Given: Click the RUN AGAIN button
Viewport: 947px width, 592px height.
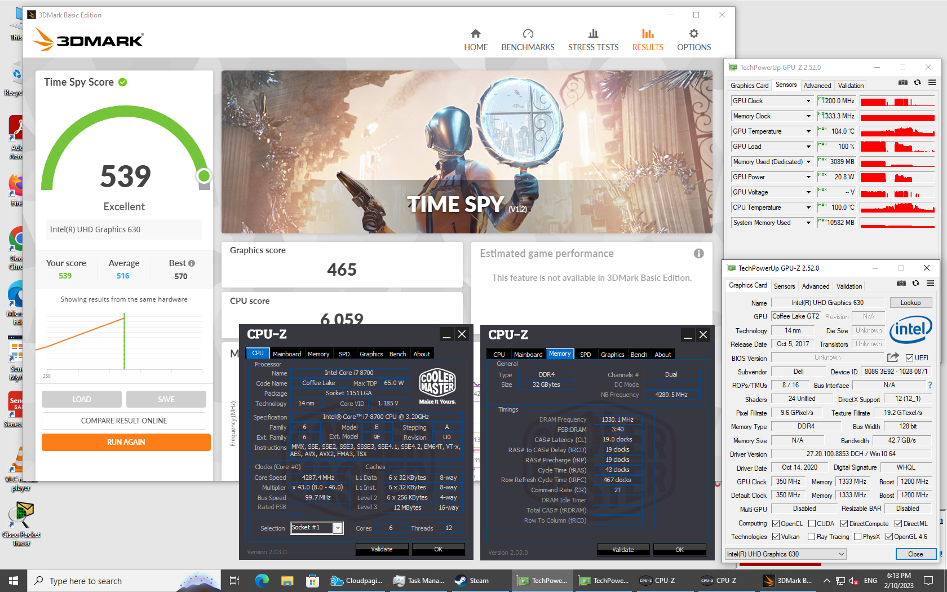Looking at the screenshot, I should click(126, 442).
